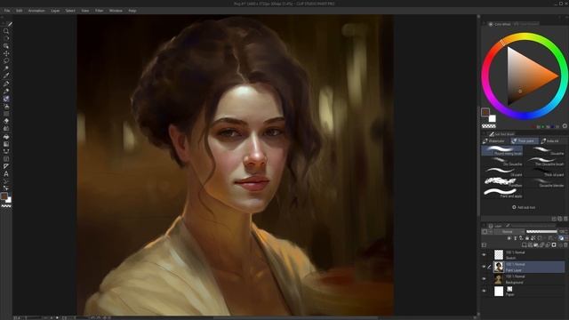Click the color wheel settings icon

565,126
